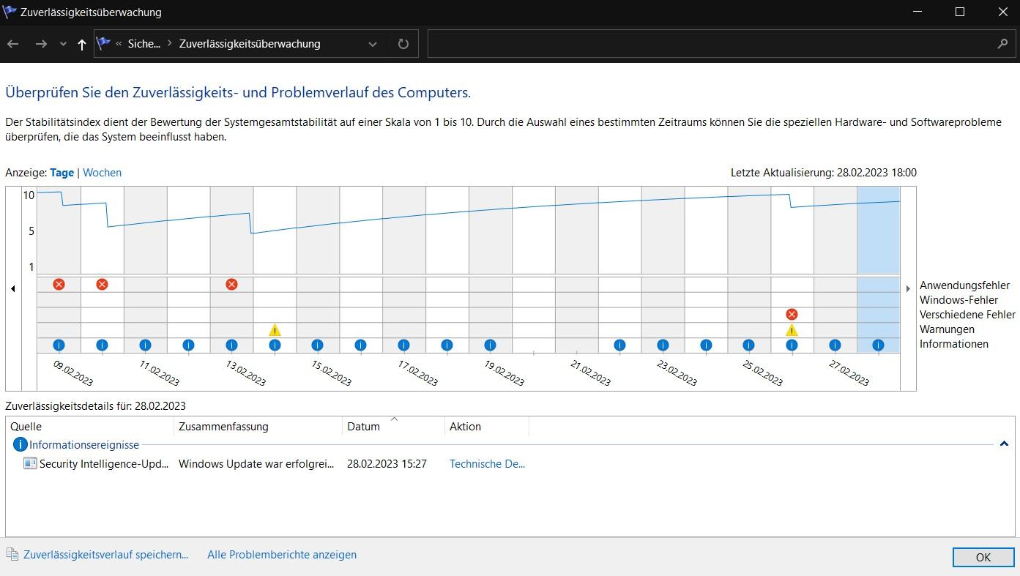Go up one level with the up arrow

[x=81, y=44]
